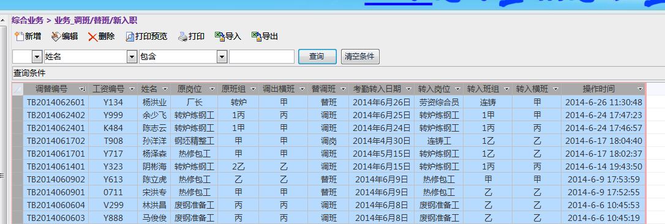Click operation time 2014-6-14 19:43:50
This screenshot has height=224, width=665.
tap(604, 166)
